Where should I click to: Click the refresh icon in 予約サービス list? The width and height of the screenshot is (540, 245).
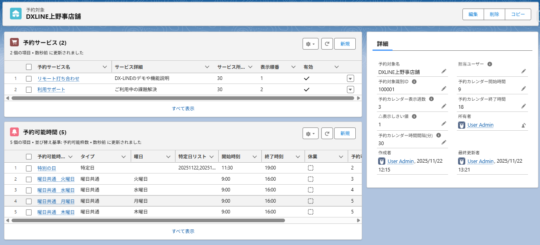(327, 44)
